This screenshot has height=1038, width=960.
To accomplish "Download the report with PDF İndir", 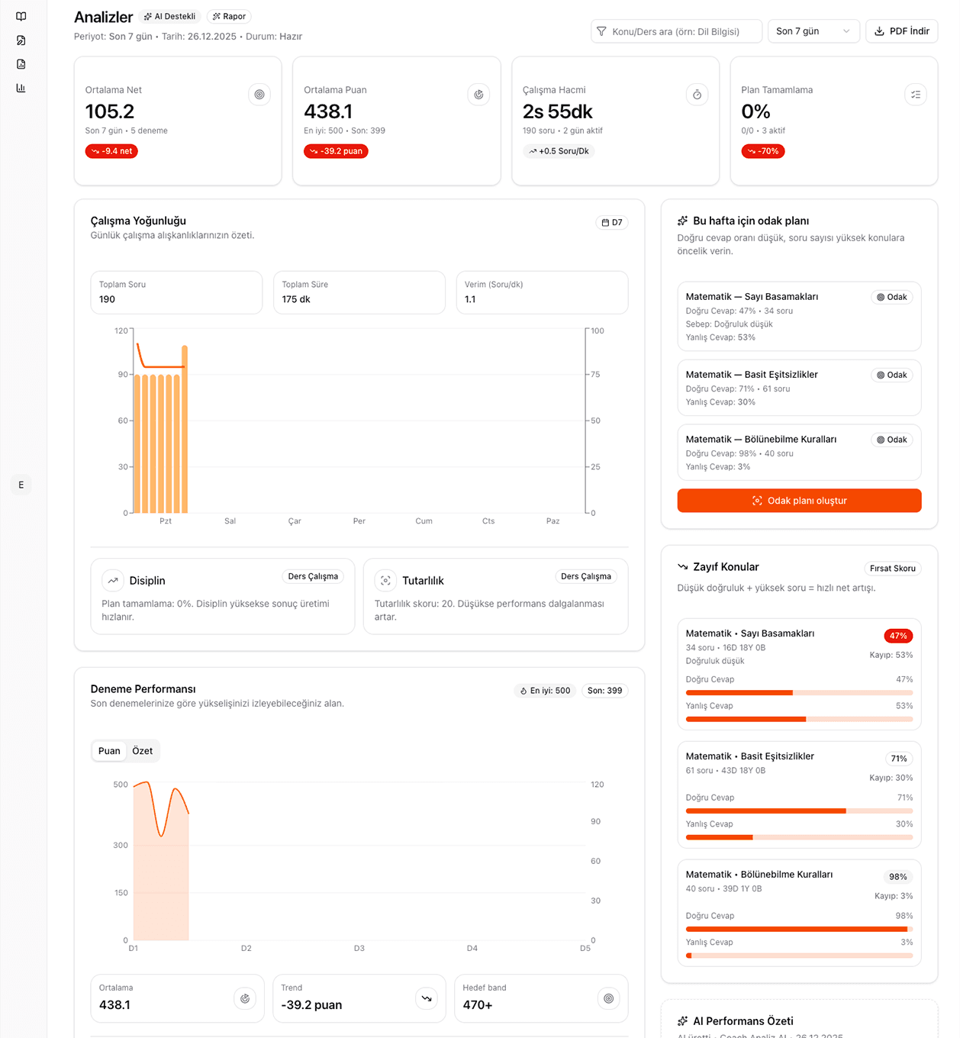I will point(901,31).
